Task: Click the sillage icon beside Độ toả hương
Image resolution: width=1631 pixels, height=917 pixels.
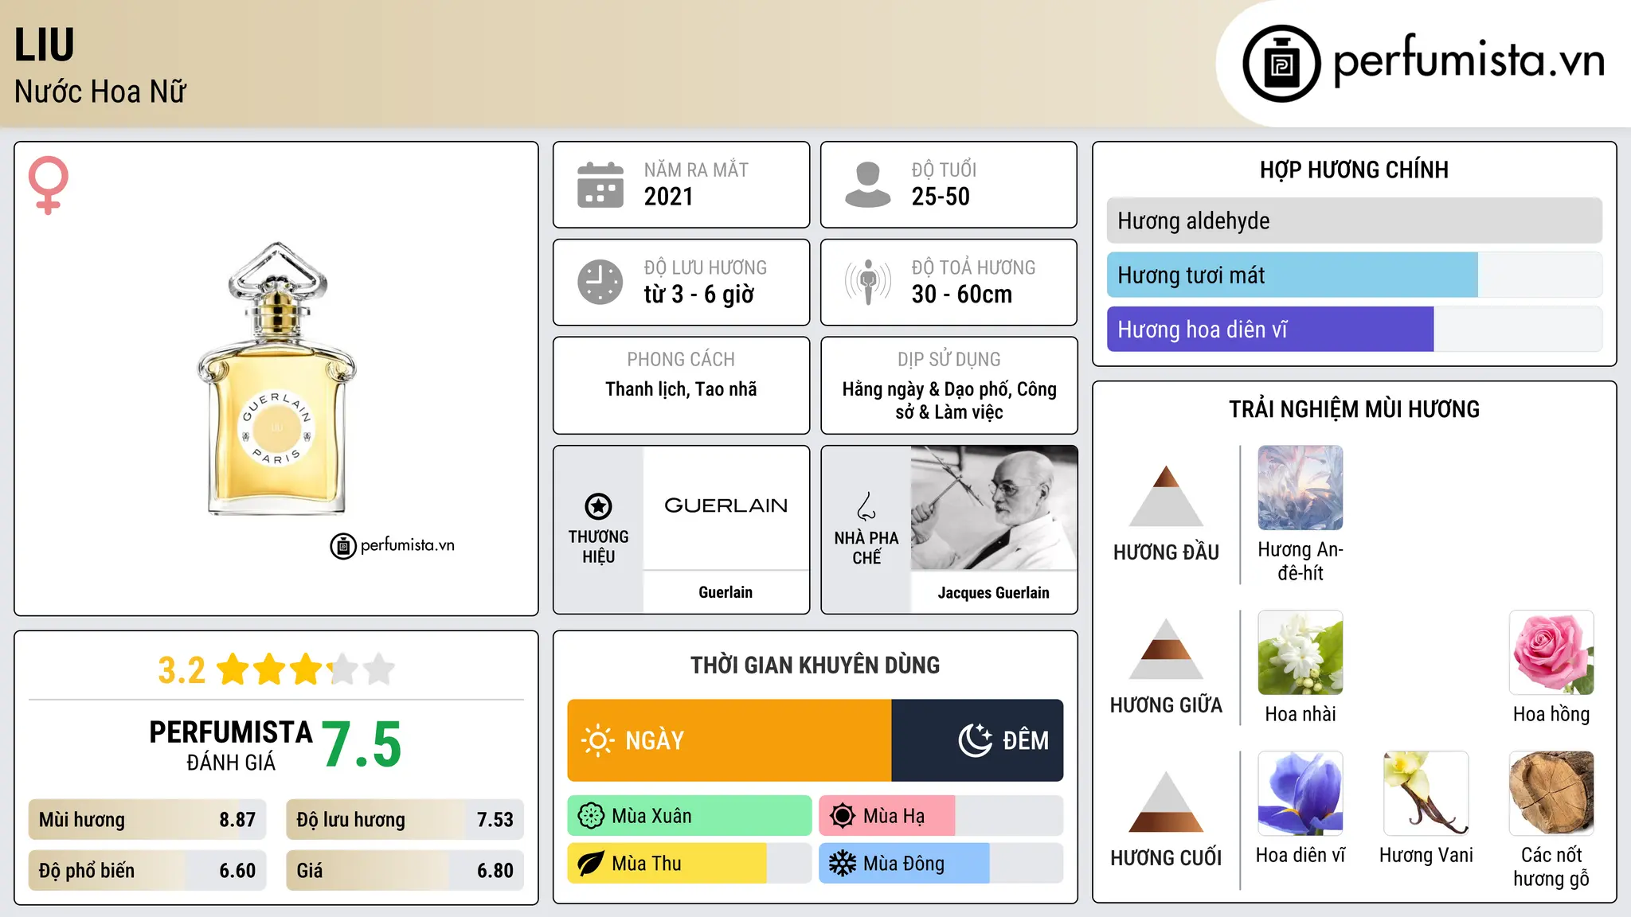Action: pos(868,282)
